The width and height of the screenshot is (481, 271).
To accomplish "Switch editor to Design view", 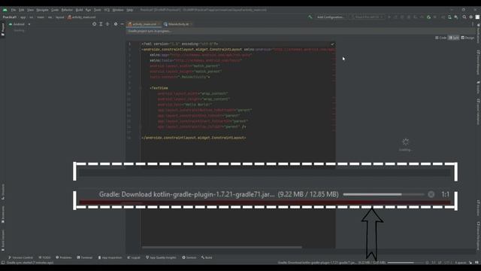I will (467, 38).
